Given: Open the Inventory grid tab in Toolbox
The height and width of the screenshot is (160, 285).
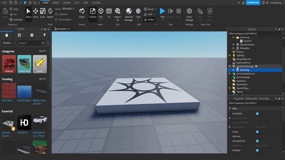Looking at the screenshot, I should (19, 35).
